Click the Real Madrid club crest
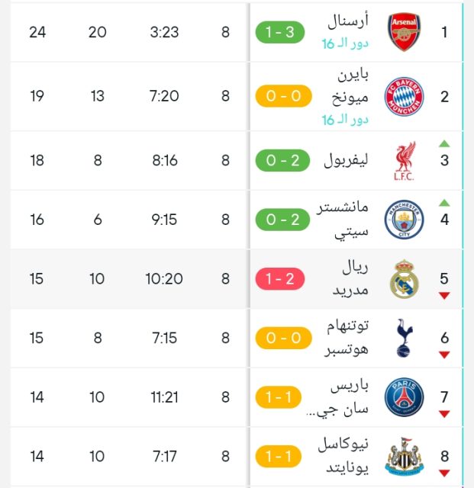This screenshot has width=474, height=488. (403, 279)
